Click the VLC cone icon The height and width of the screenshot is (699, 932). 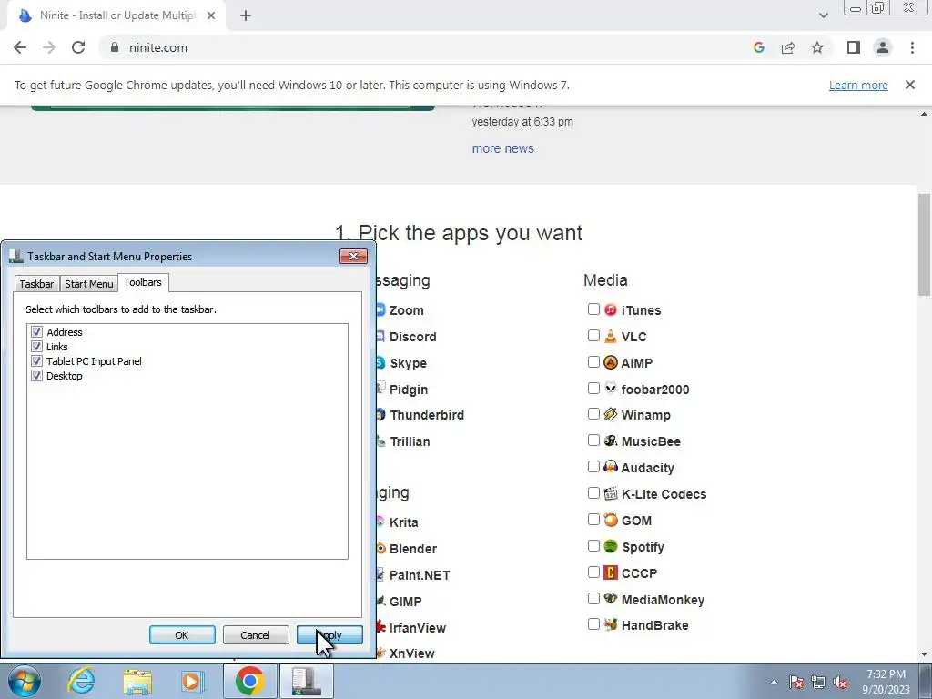click(x=611, y=336)
